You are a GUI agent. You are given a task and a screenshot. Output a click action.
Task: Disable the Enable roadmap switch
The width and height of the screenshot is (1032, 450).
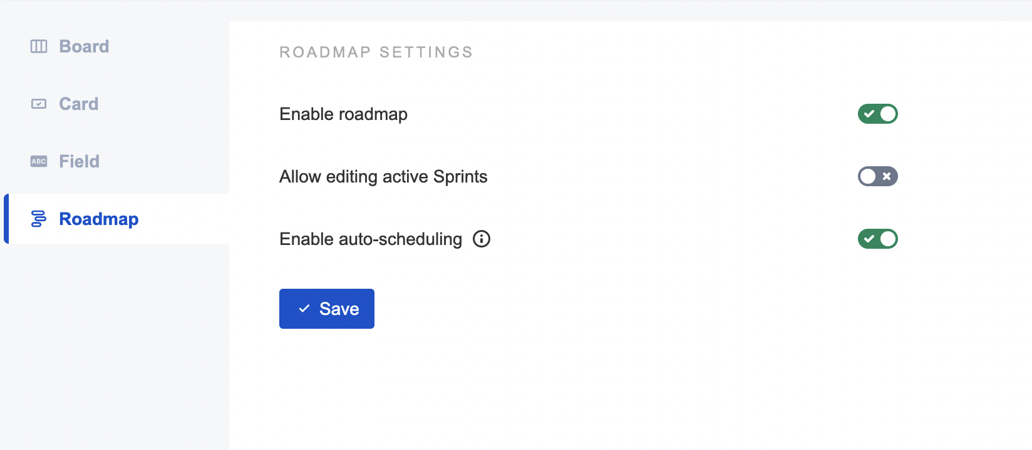click(878, 114)
